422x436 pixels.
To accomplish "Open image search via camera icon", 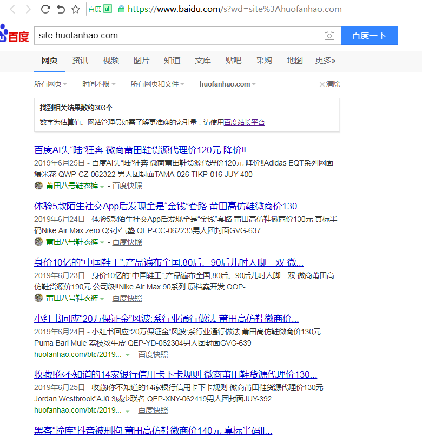I will point(329,36).
